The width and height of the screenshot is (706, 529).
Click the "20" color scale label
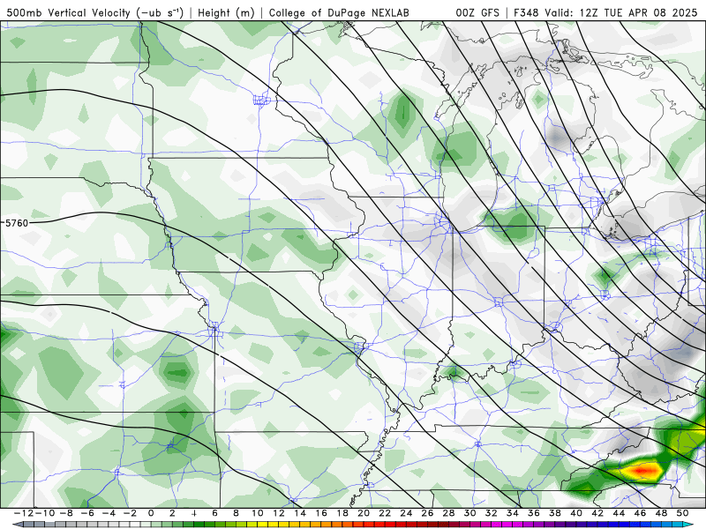[x=364, y=513]
